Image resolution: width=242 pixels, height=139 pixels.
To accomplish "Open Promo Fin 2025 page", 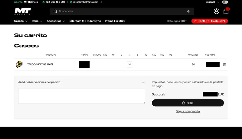I will click(115, 21).
